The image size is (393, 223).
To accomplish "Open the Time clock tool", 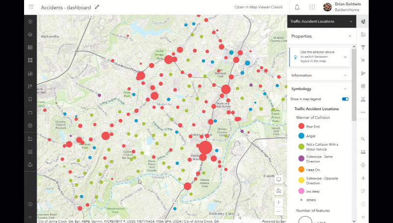I will pyautogui.click(x=363, y=204).
